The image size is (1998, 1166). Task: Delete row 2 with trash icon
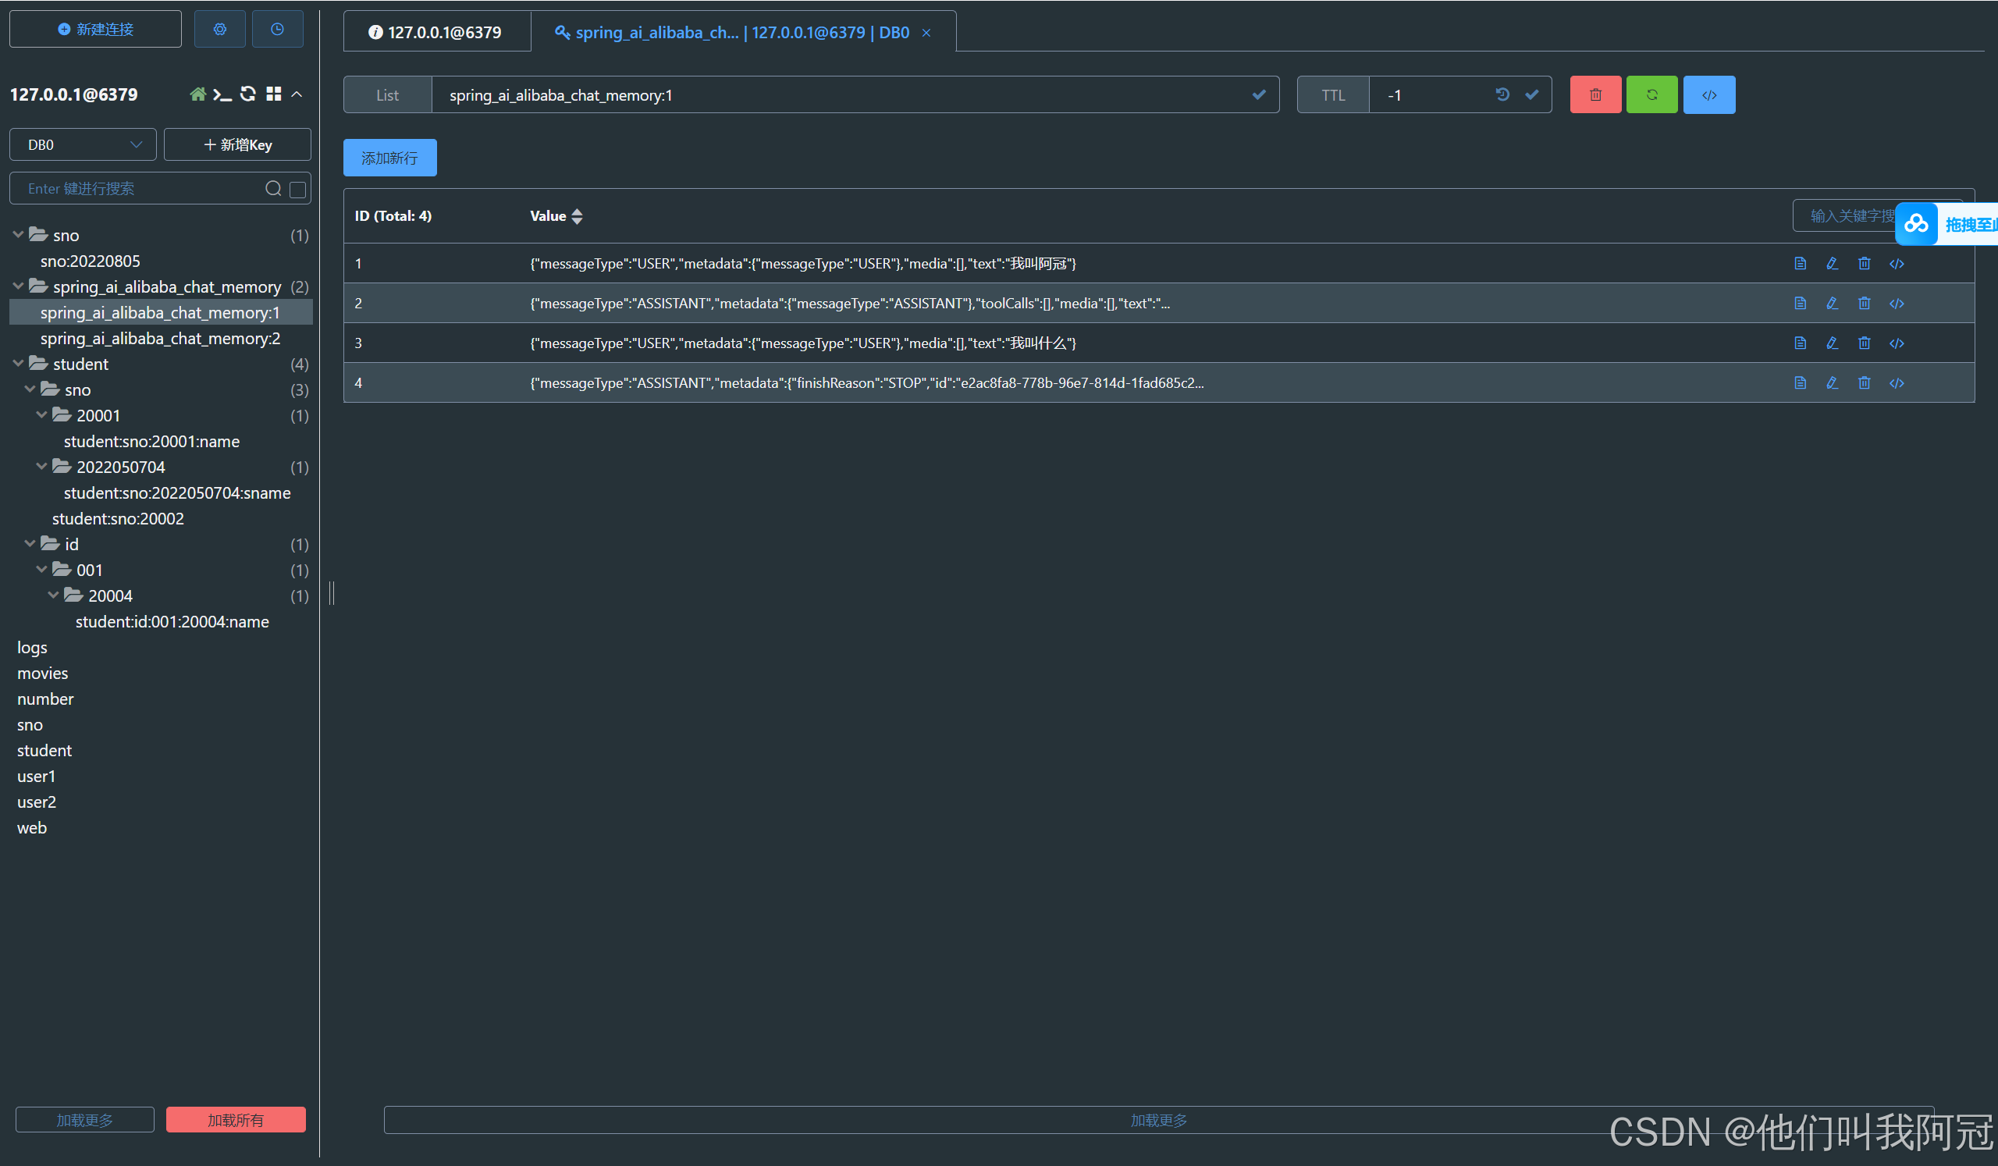coord(1863,304)
